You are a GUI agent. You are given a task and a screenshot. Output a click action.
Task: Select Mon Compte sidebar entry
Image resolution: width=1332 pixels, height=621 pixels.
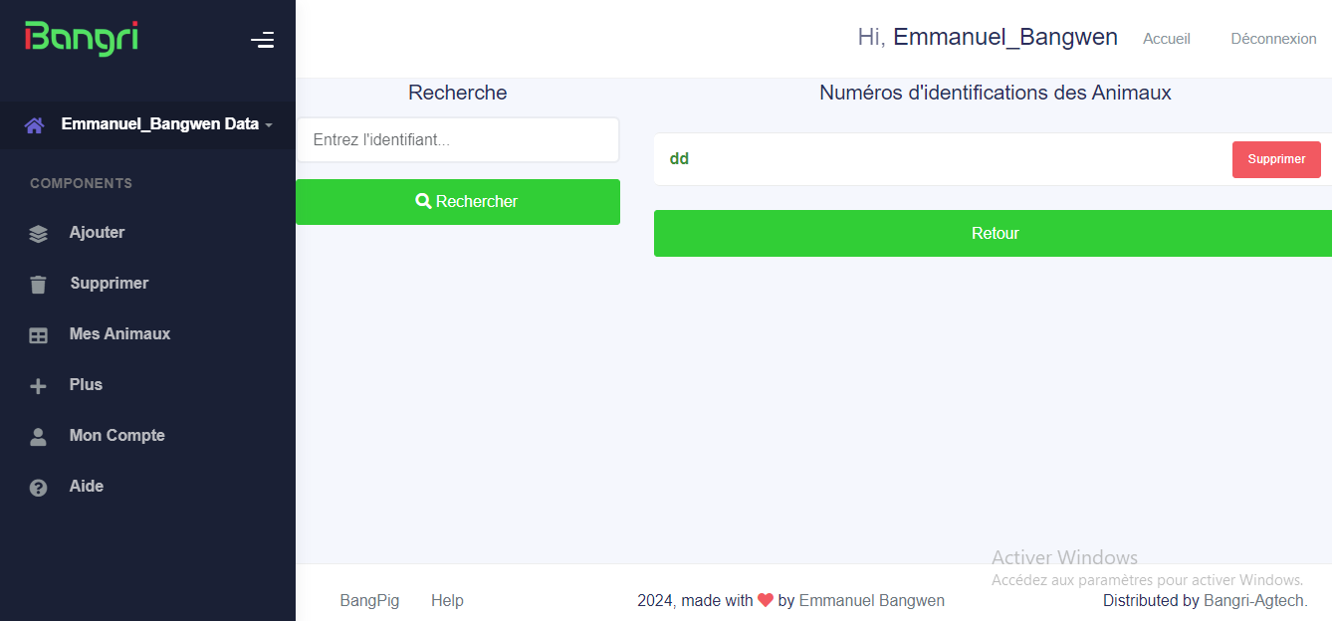pos(116,436)
